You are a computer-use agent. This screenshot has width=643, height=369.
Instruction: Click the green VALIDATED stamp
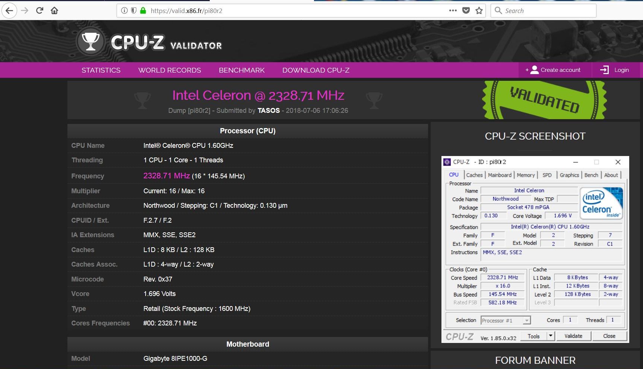[544, 100]
